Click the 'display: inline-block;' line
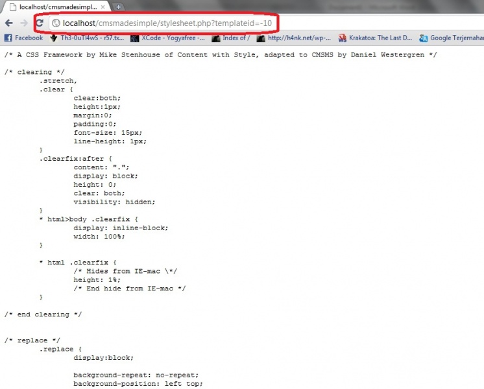Viewport: 484px width, 389px height. (121, 228)
